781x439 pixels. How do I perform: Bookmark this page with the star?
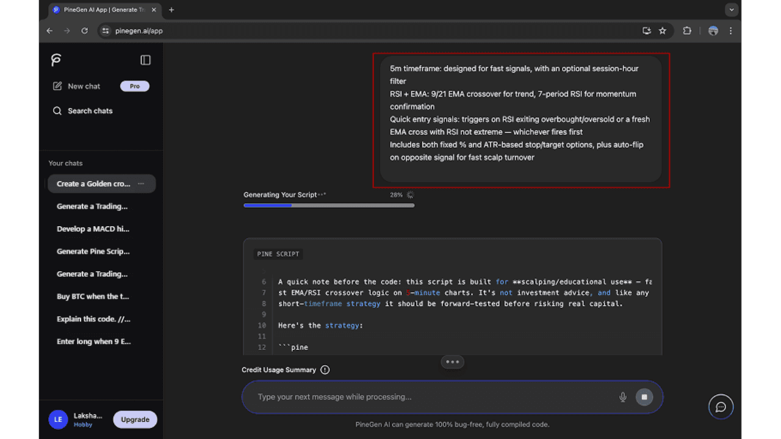(x=663, y=30)
